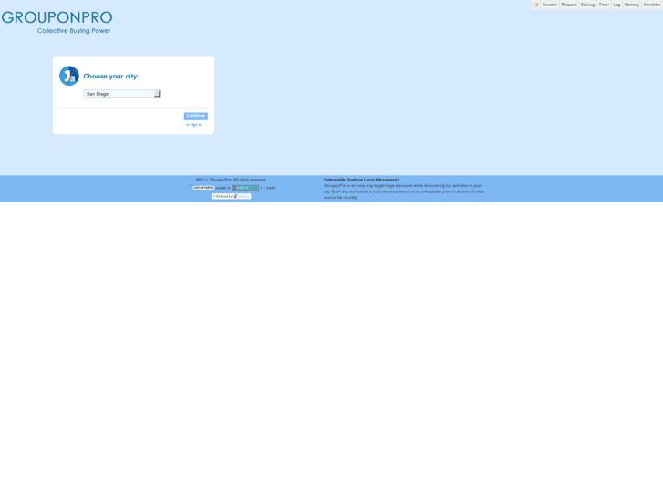663x497 pixels.
Task: Click the 'Unbeatable Deals on Local Adventures!' heading
Action: point(361,180)
